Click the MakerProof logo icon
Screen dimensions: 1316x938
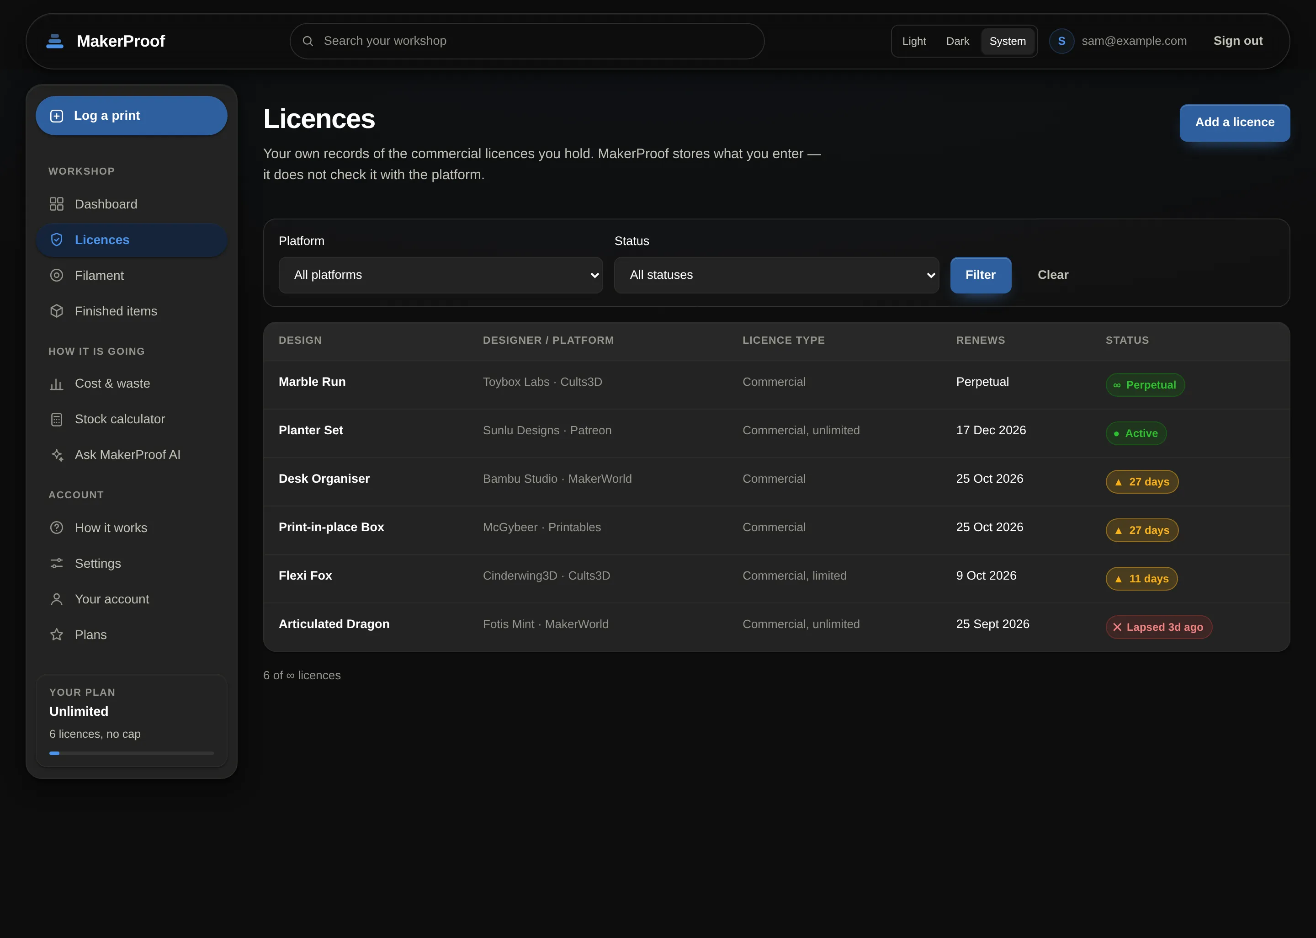55,41
